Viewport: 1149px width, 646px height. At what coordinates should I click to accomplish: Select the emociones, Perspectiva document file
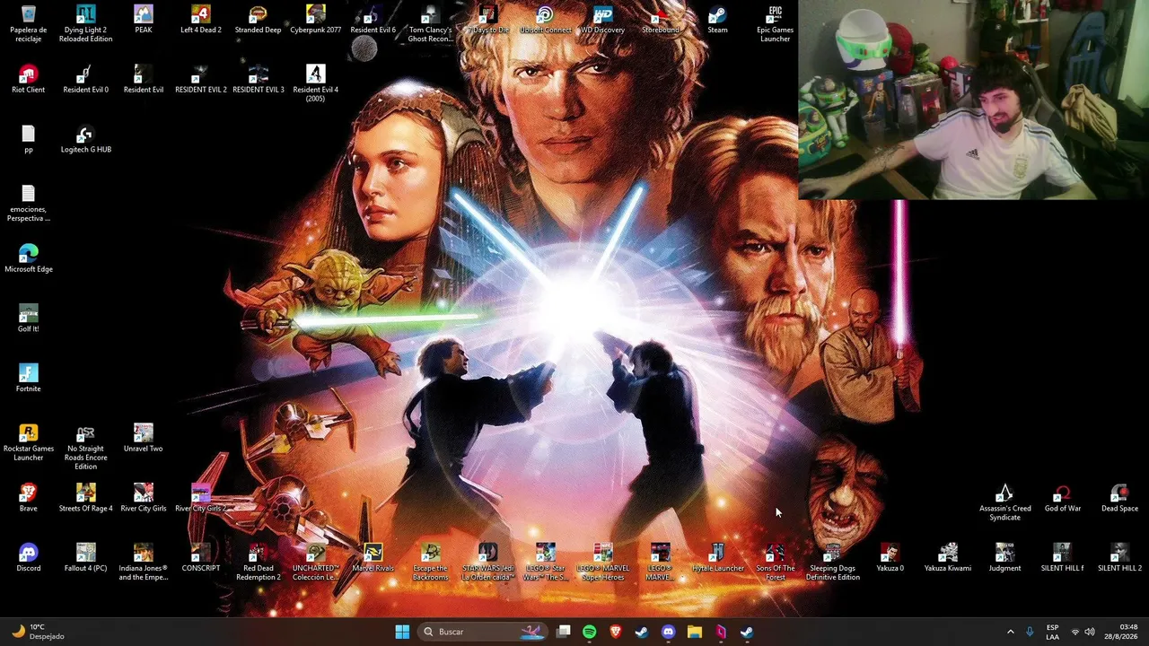point(29,203)
